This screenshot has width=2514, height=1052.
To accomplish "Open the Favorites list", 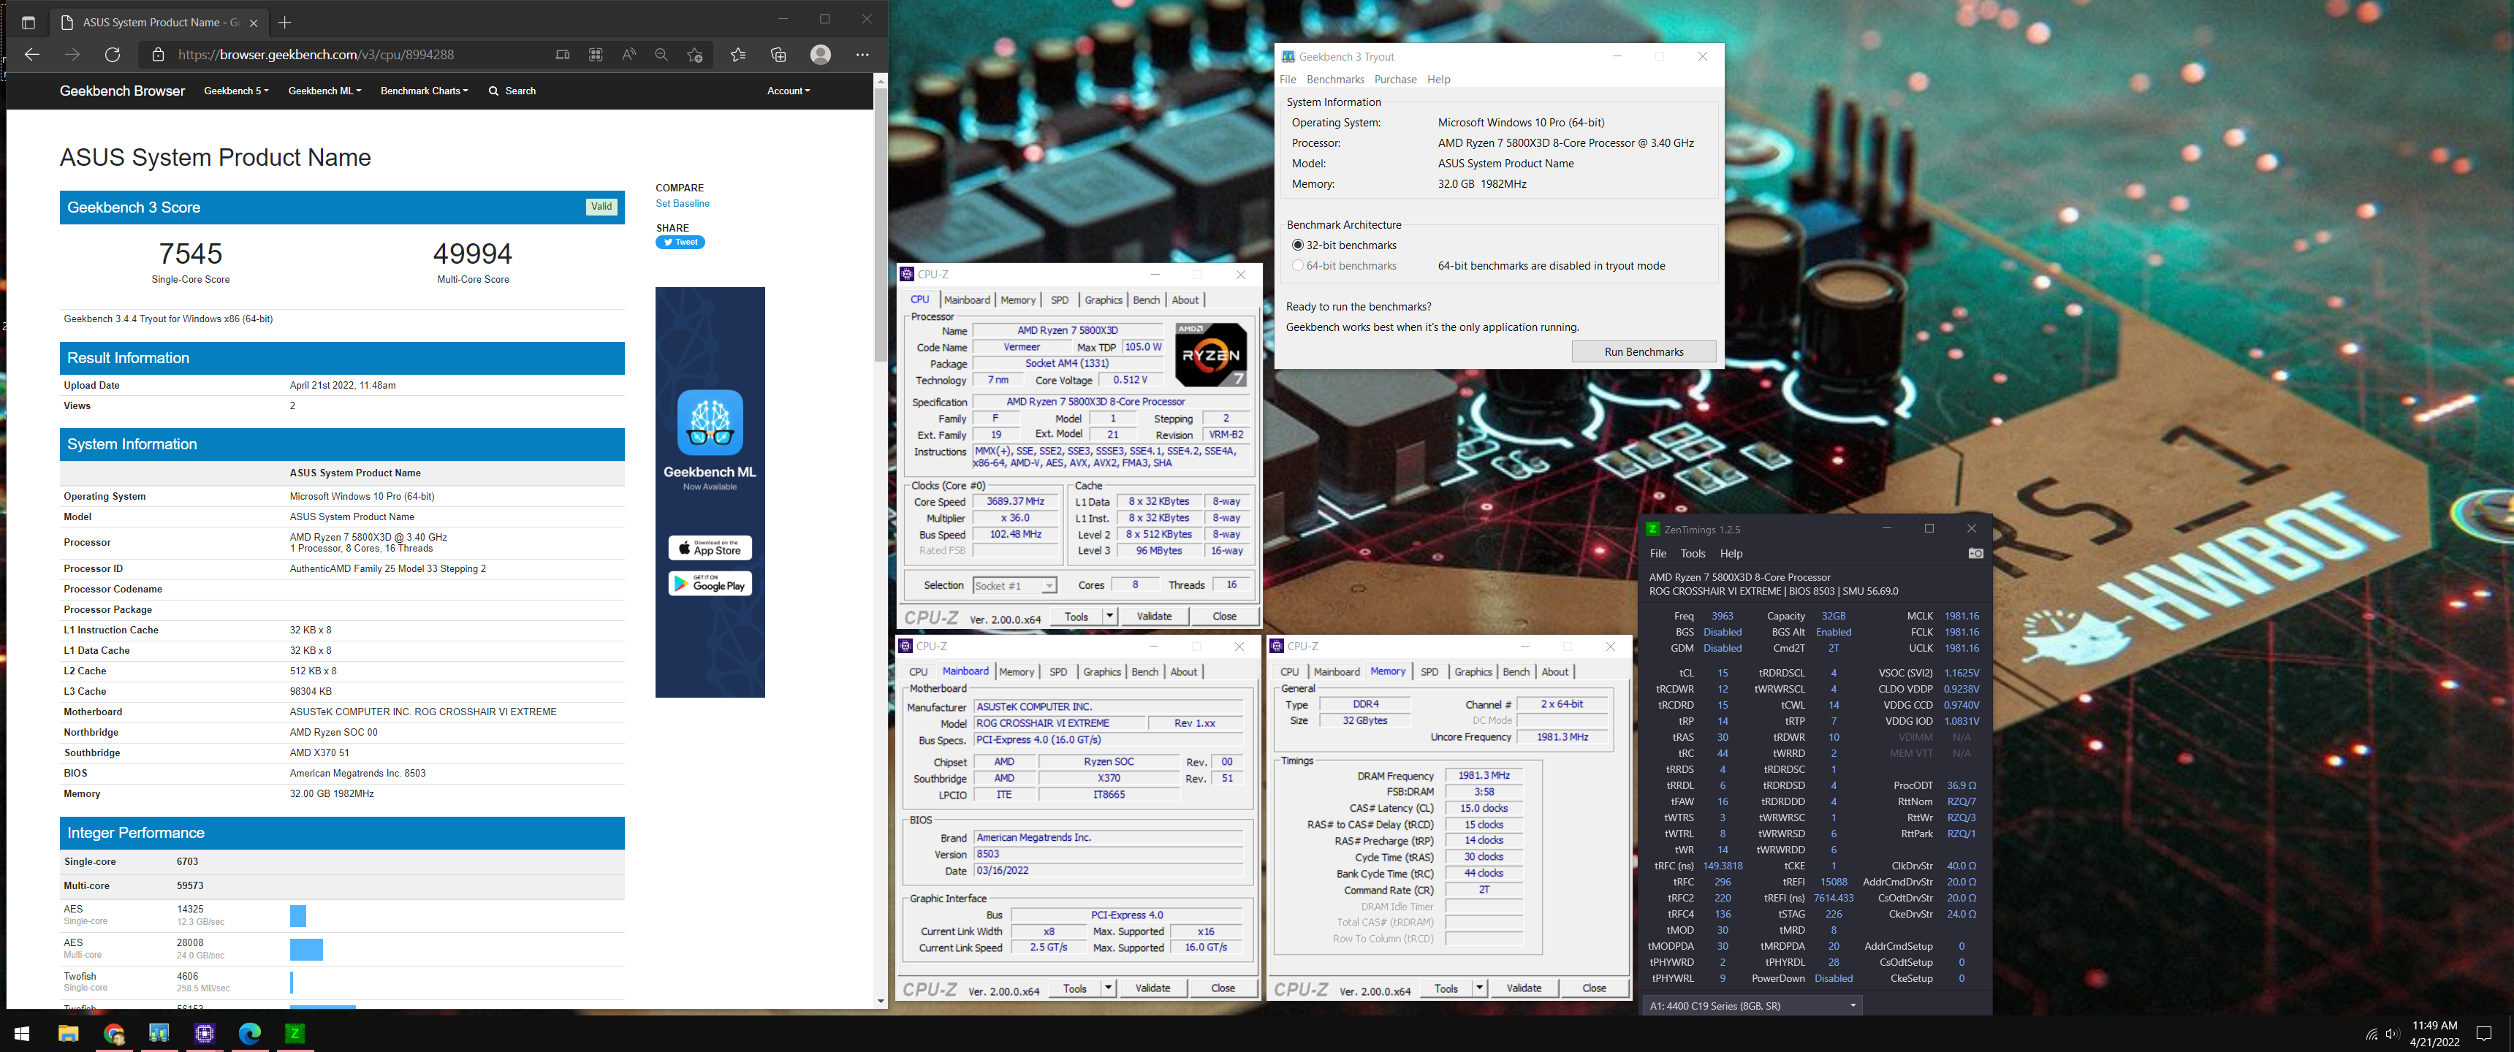I will 738,55.
